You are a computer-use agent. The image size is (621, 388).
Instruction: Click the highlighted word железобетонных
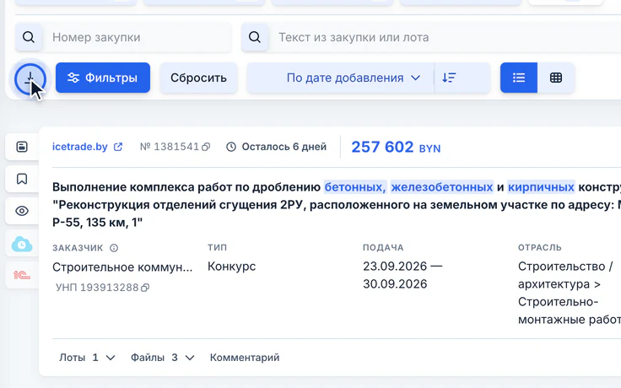442,187
